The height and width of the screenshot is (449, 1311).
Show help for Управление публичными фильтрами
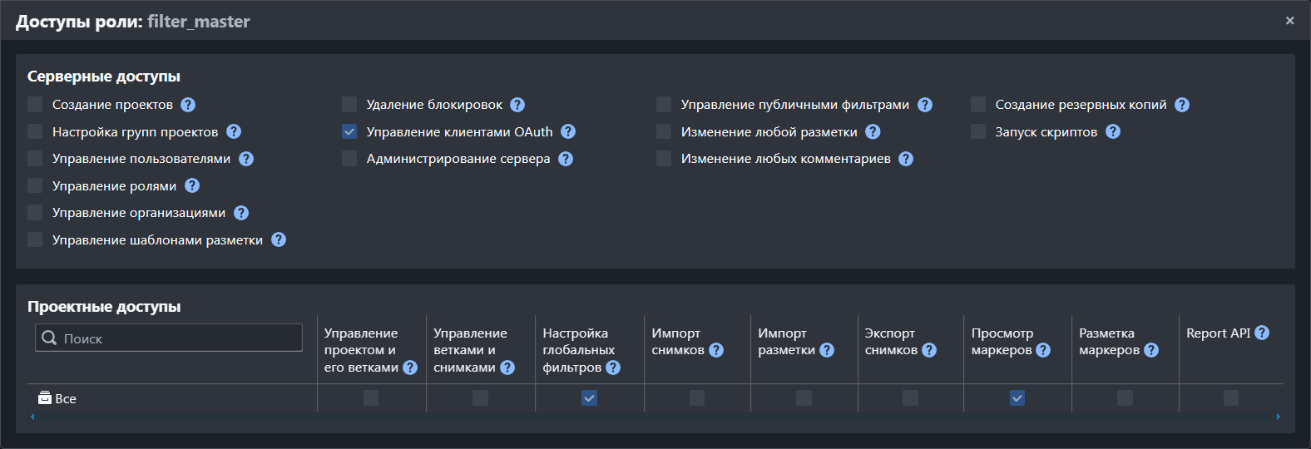[925, 105]
